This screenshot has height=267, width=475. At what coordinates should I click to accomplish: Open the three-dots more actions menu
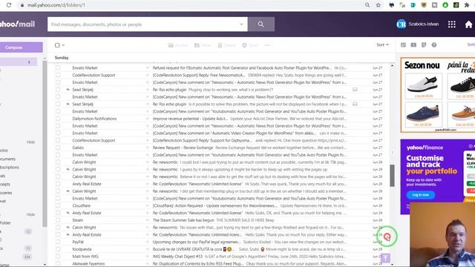click(x=267, y=45)
